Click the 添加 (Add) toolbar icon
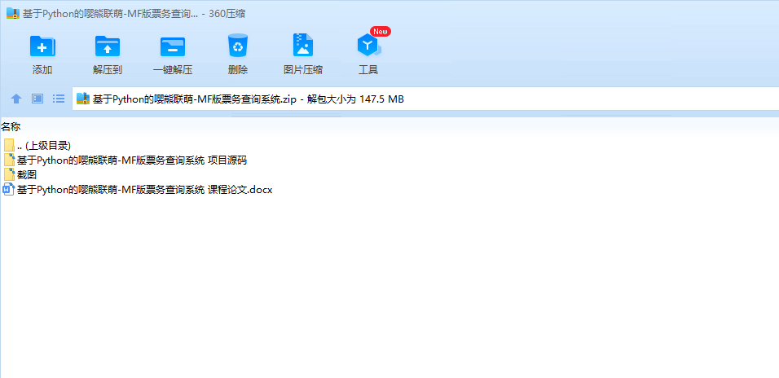Screen dimensions: 779x378 coord(42,46)
